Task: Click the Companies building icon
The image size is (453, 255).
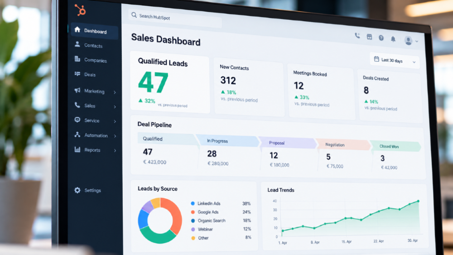Action: [x=77, y=59]
